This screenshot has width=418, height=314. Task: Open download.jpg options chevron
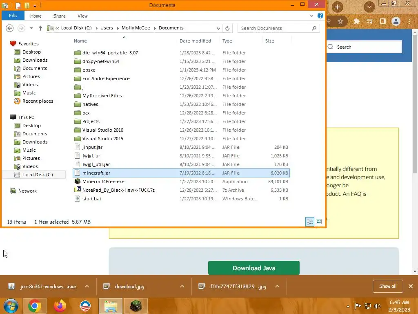point(182,287)
